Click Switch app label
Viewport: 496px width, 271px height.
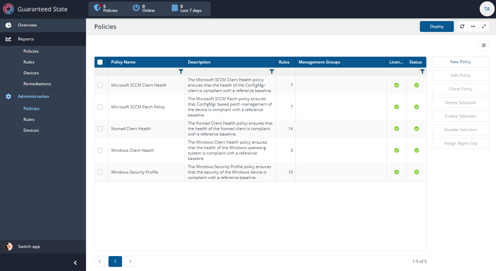29,247
